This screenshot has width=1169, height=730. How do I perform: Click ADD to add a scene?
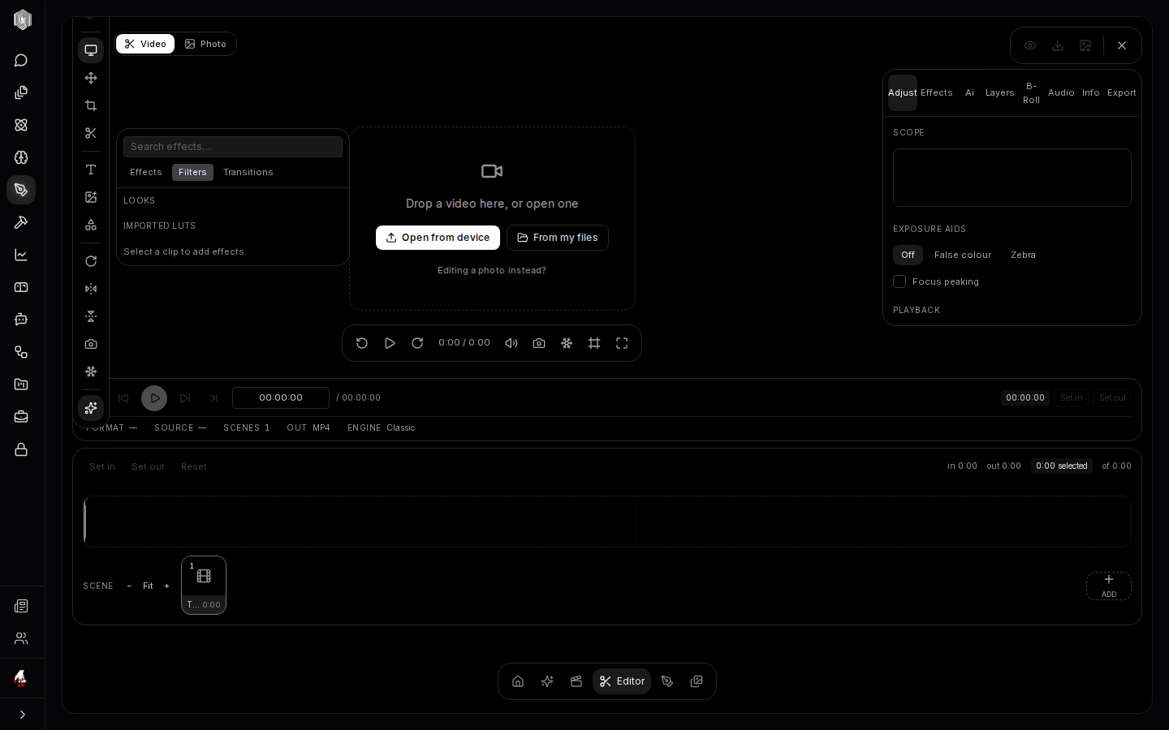1109,586
